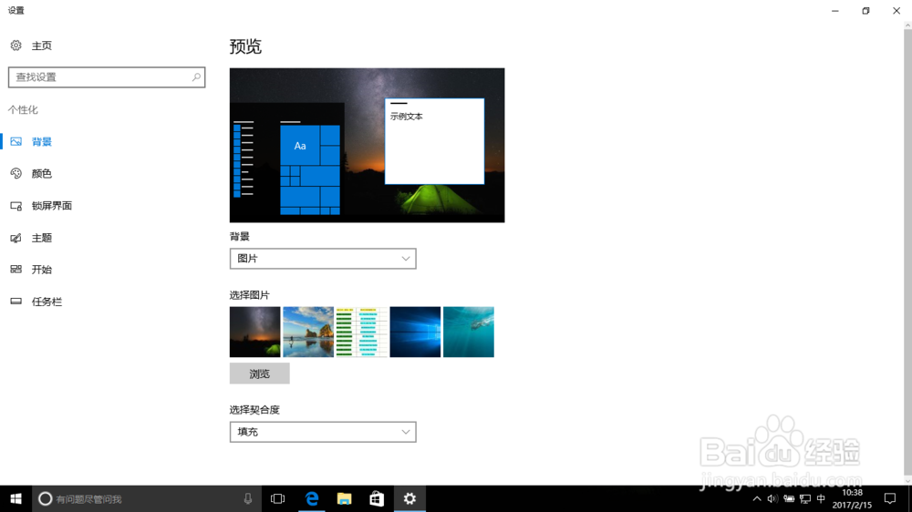
Task: Choose the beach rocks wallpaper thumbnail
Action: point(308,332)
